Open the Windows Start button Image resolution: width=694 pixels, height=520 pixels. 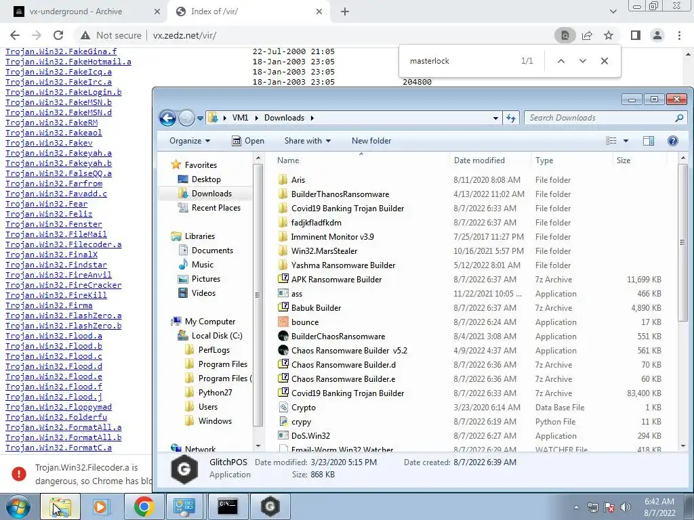[18, 506]
